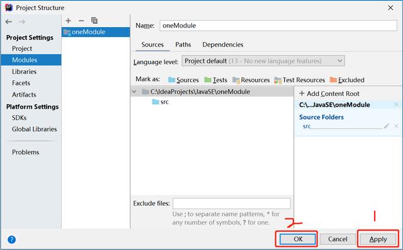The height and width of the screenshot is (250, 403).
Task: Mark folder as Resources
Action: [x=251, y=80]
